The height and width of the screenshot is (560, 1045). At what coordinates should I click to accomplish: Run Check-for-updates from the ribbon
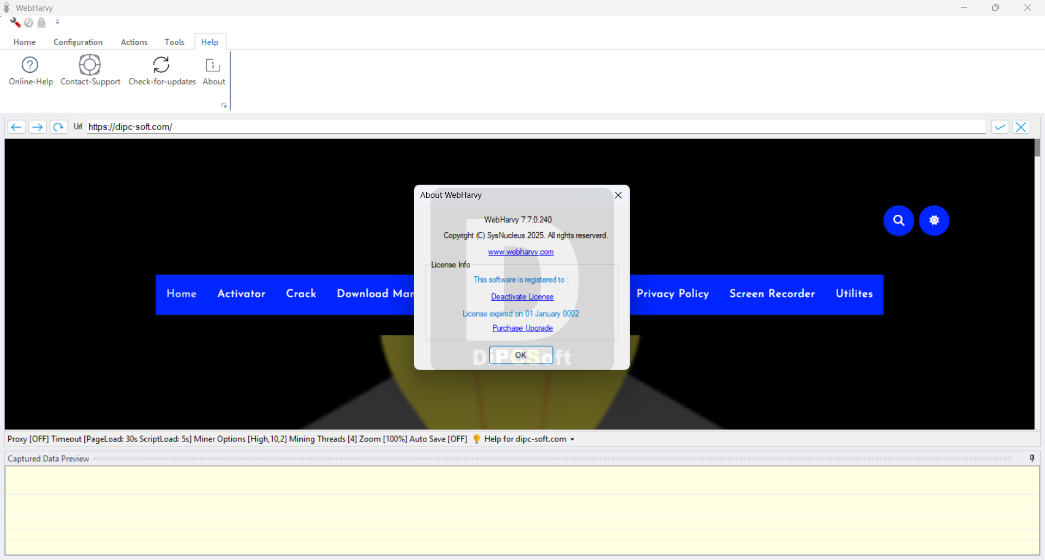pyautogui.click(x=162, y=71)
